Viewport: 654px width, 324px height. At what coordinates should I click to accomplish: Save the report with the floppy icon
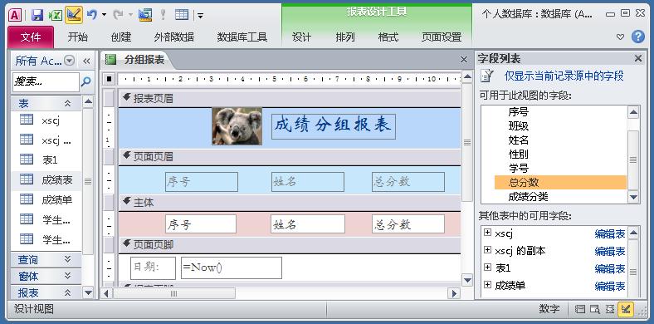pos(37,15)
